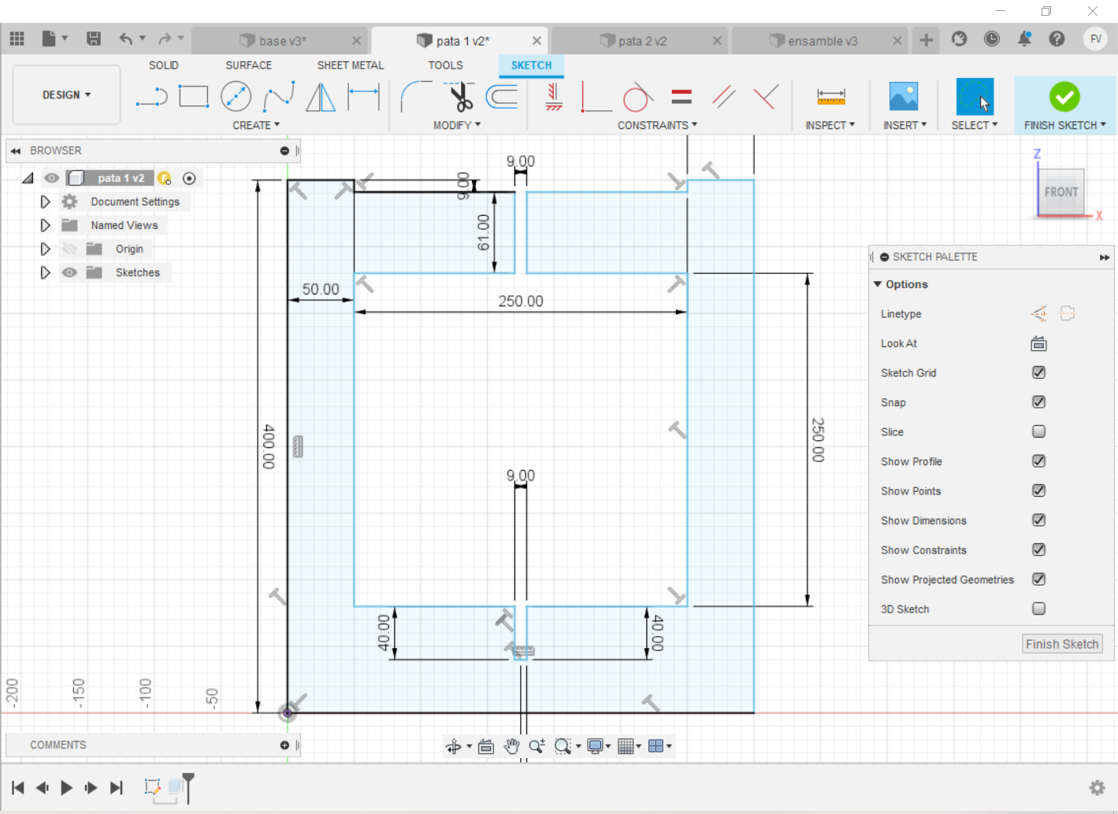Open the DESIGN workspace dropdown
This screenshot has width=1118, height=814.
tap(67, 94)
